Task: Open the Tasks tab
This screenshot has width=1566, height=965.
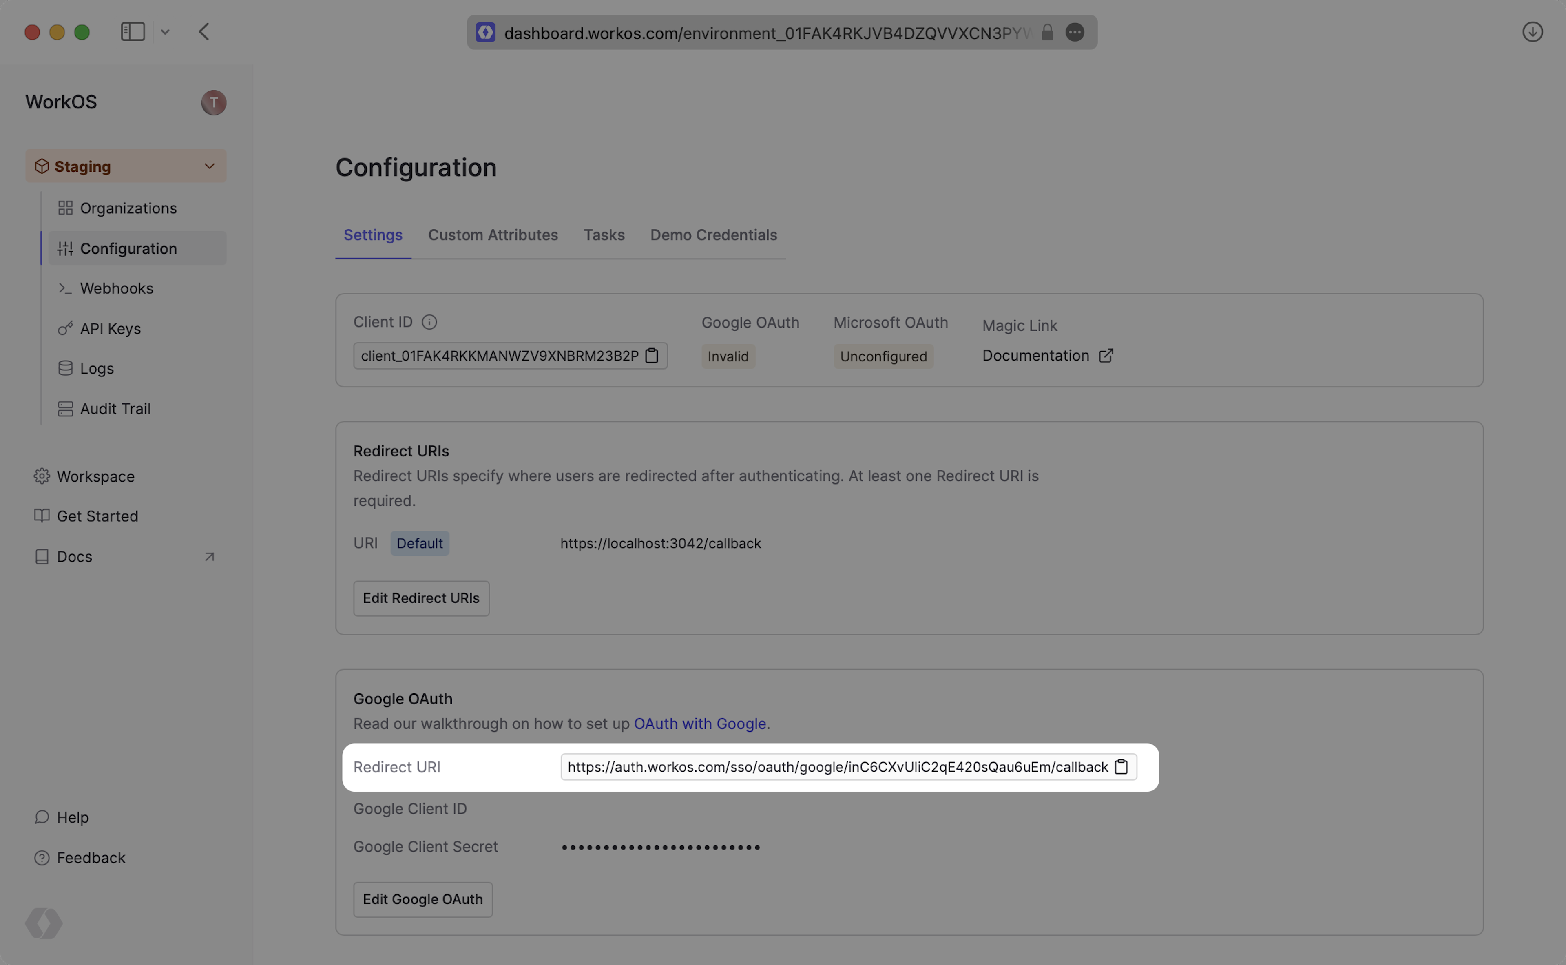Action: (604, 235)
